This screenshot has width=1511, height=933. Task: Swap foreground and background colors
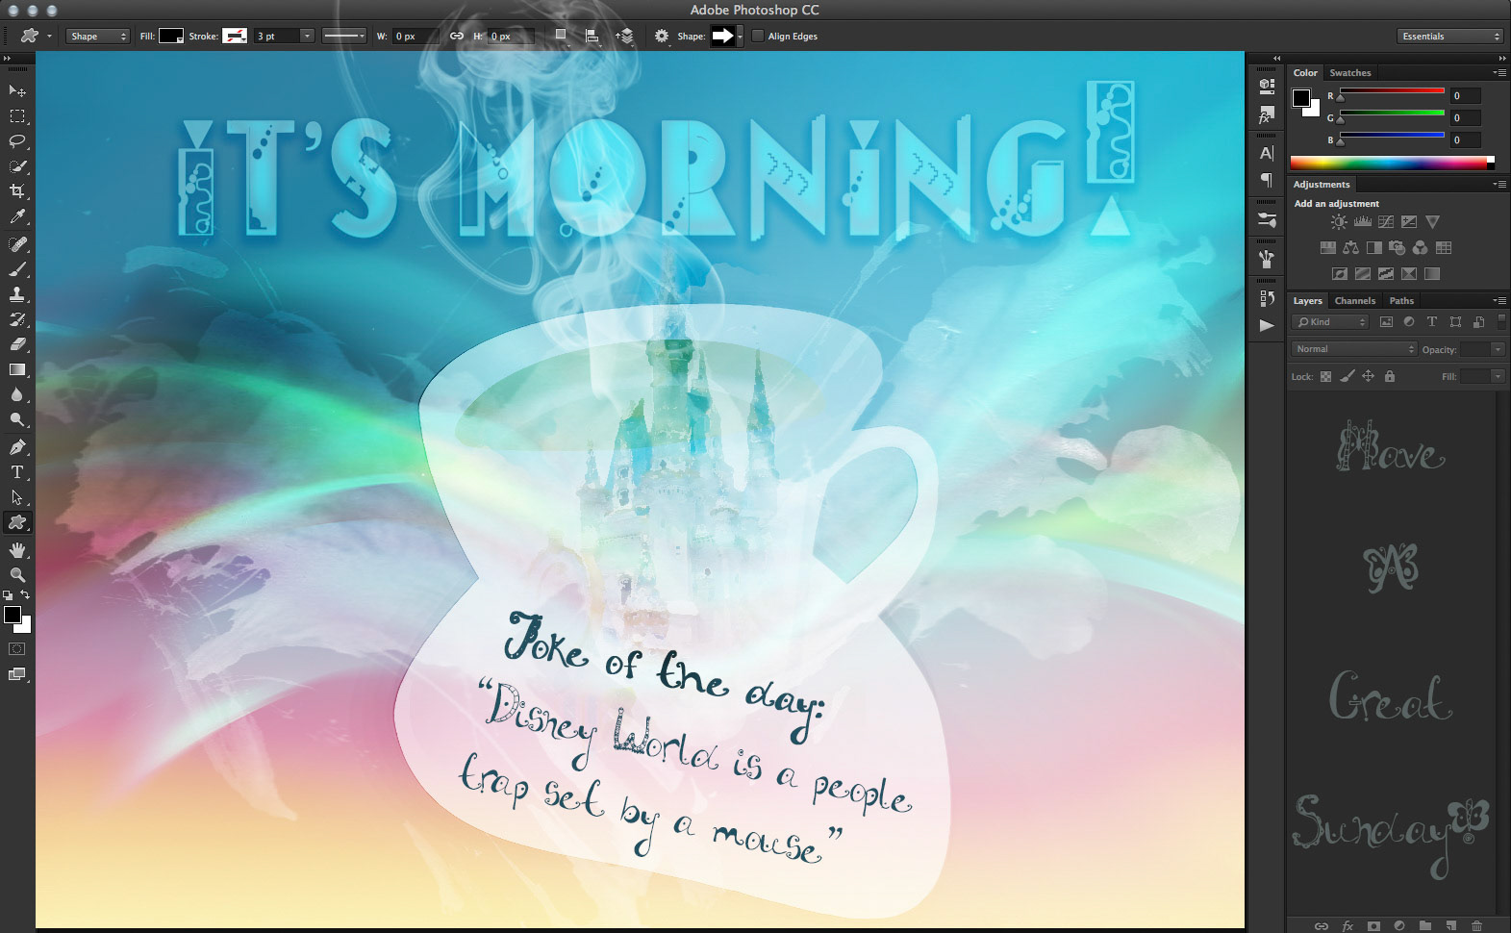pos(26,595)
